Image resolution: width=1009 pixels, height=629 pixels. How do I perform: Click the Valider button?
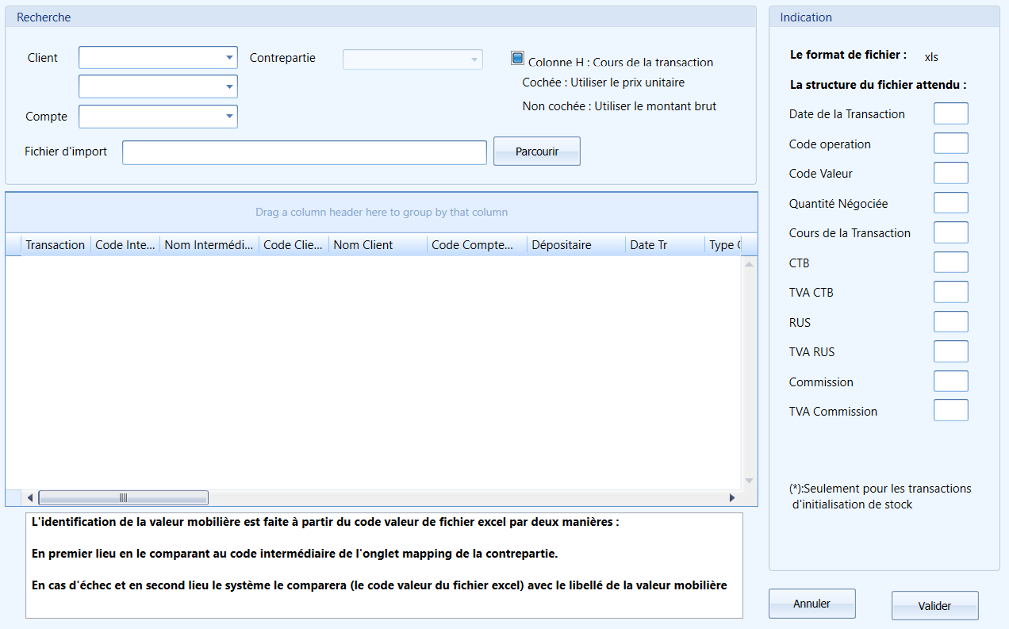point(935,605)
